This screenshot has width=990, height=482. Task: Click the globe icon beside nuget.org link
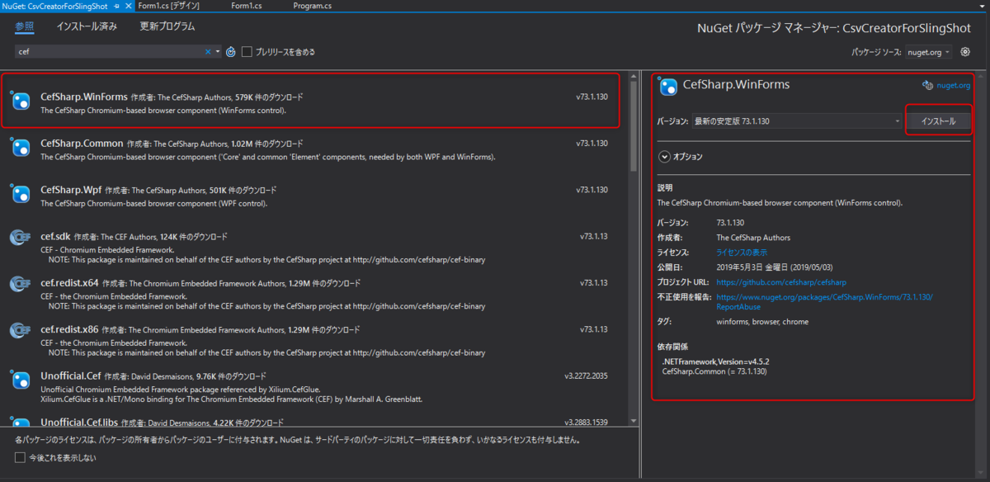coord(927,84)
